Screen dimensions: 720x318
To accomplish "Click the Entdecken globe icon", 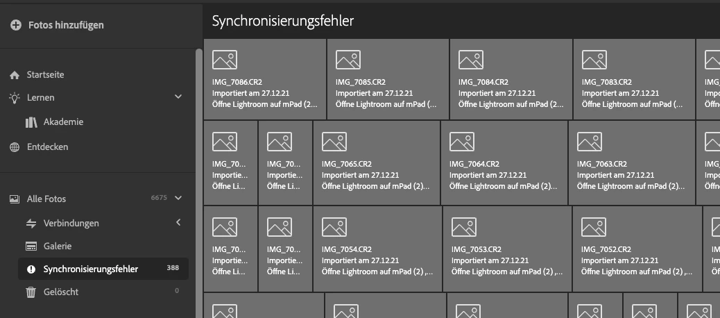I will click(15, 147).
